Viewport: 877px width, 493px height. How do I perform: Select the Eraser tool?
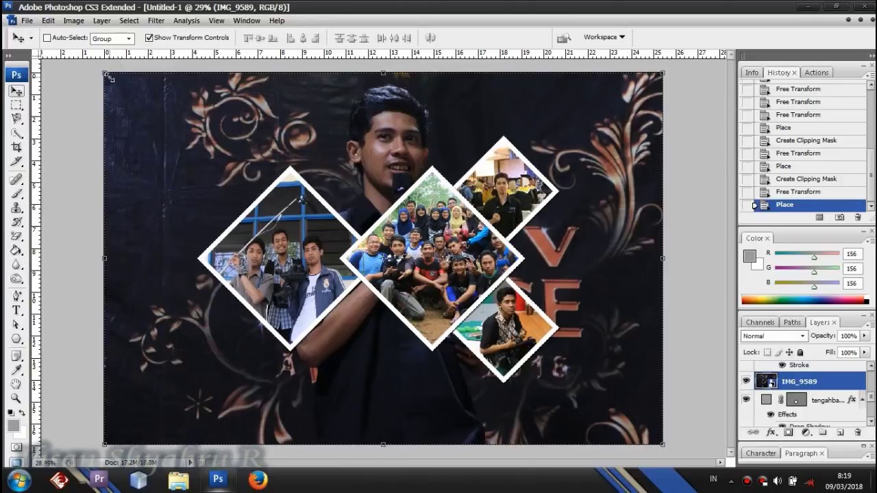click(x=16, y=236)
